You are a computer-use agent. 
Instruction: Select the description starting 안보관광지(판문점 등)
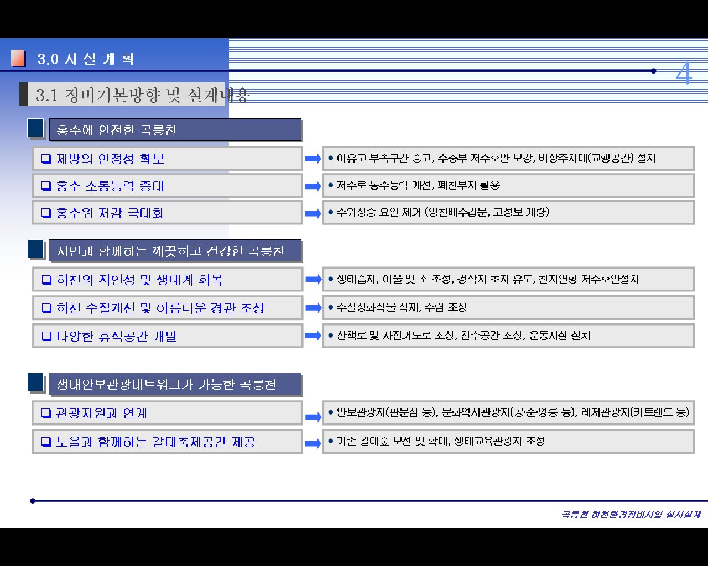point(508,412)
